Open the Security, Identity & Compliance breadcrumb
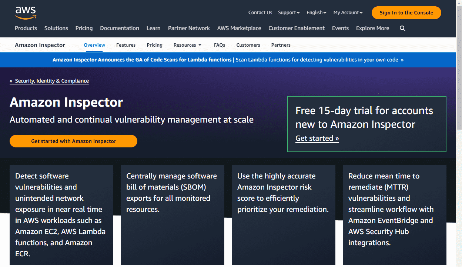Viewport: 462px width, 267px height. (49, 81)
